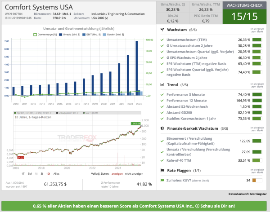Select the 1T chart time range
The height and width of the screenshot is (212, 270).
pos(23,173)
